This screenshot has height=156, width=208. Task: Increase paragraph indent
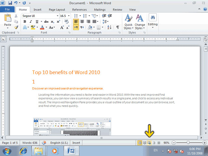(110, 16)
